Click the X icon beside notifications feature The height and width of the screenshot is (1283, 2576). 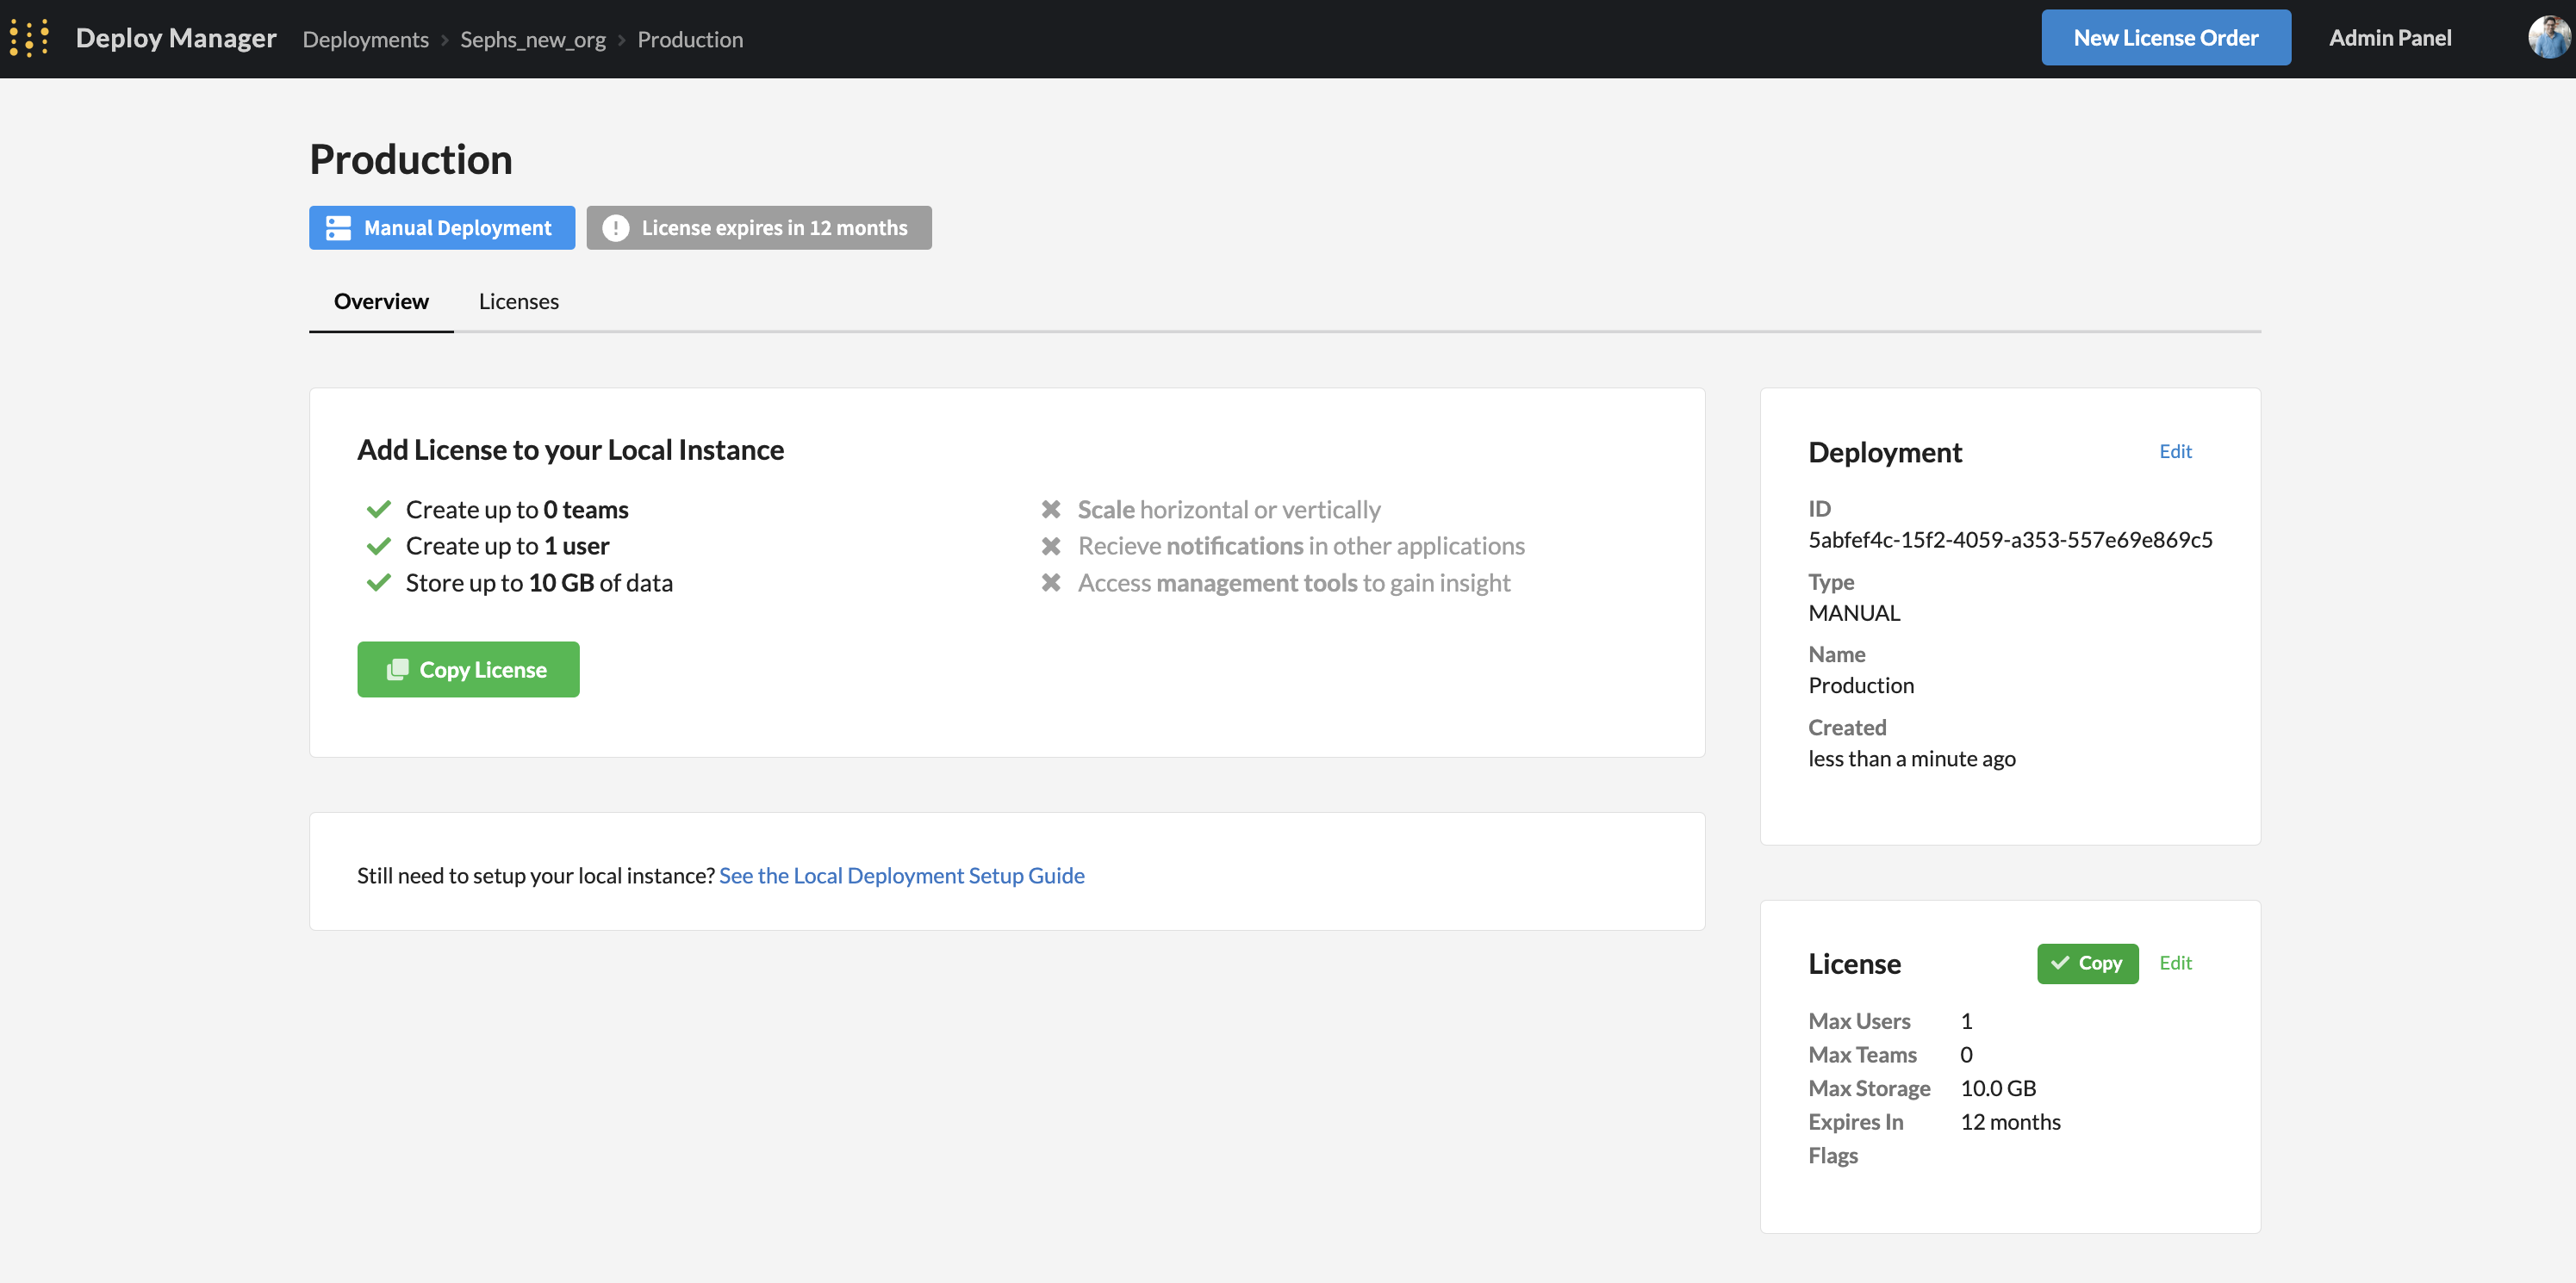pos(1050,547)
